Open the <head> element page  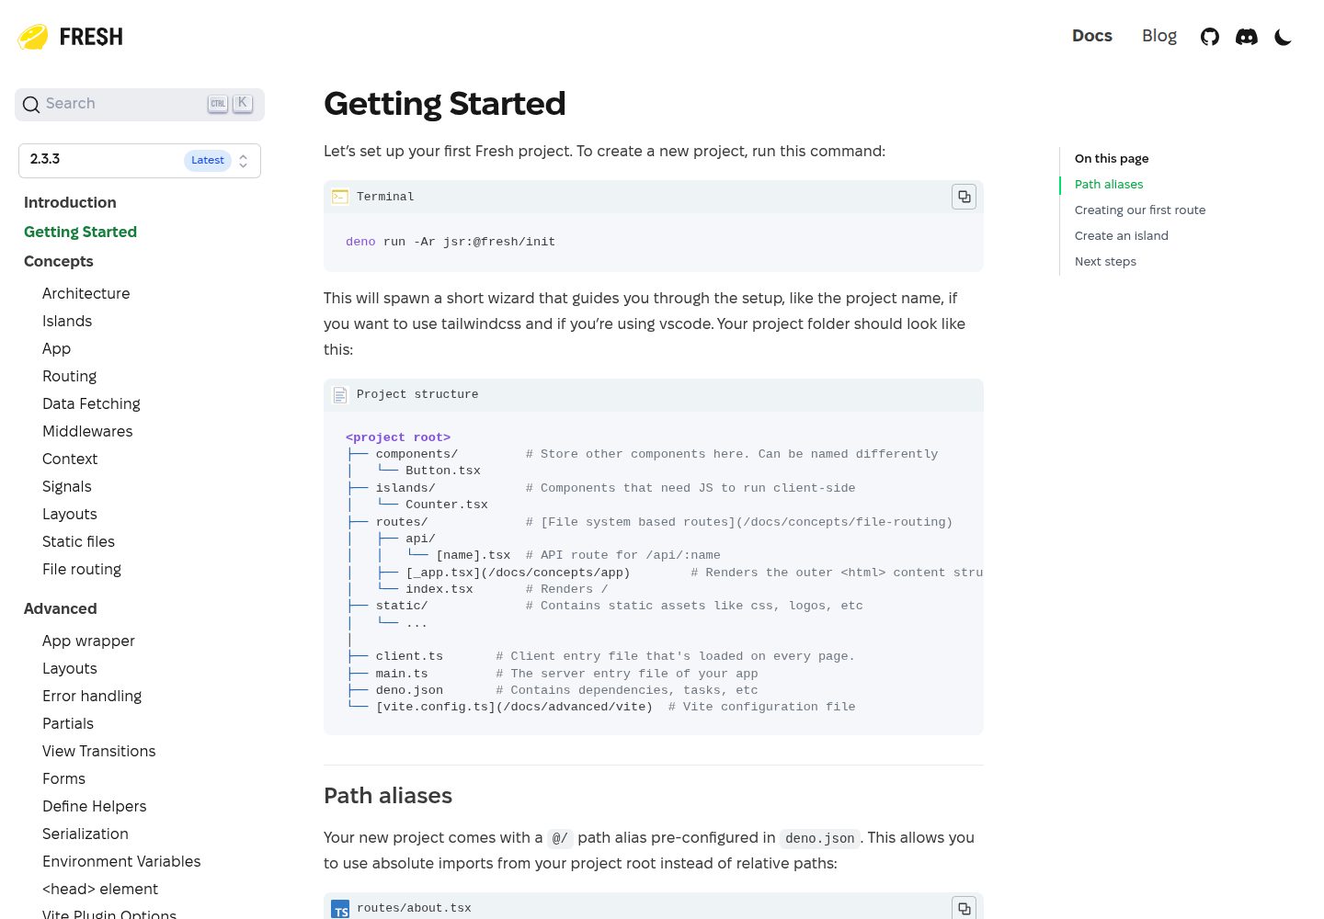100,889
